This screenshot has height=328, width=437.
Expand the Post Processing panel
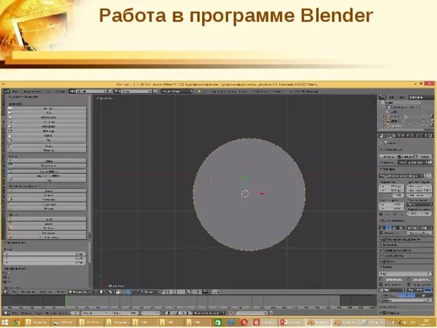pyautogui.click(x=406, y=256)
